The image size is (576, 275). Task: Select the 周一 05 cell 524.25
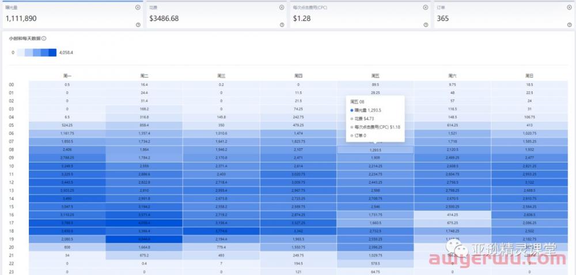(x=67, y=125)
